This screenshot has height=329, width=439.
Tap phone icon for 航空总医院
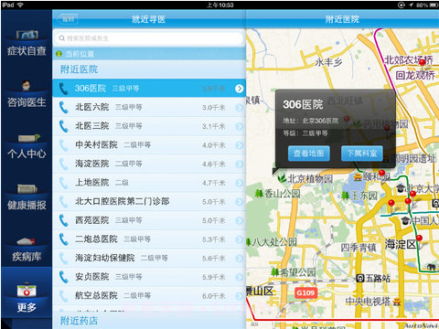coord(63,296)
